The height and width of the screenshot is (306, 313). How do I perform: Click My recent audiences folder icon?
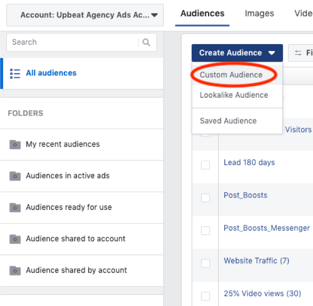(15, 144)
